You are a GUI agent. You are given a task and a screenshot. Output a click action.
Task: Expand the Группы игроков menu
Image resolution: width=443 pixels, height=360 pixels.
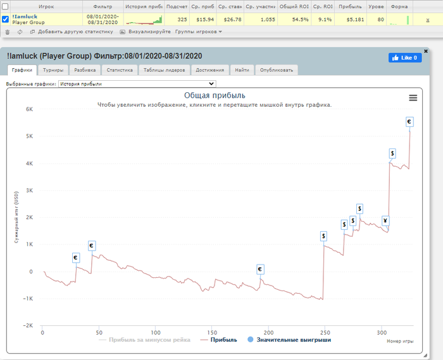pos(198,32)
